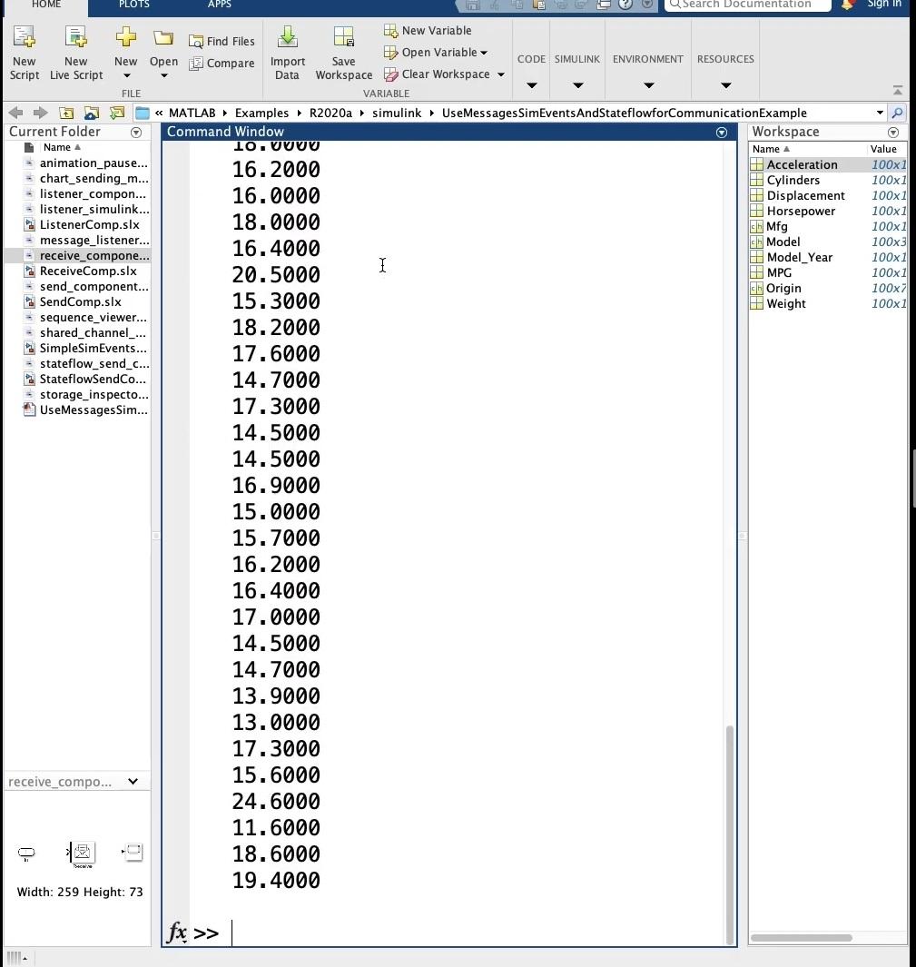
Task: Click the Search Documentation field
Action: [x=746, y=5]
